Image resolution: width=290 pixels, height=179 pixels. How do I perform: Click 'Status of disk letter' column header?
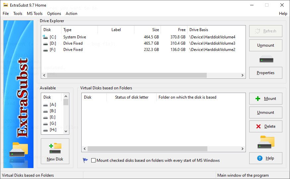click(x=132, y=97)
